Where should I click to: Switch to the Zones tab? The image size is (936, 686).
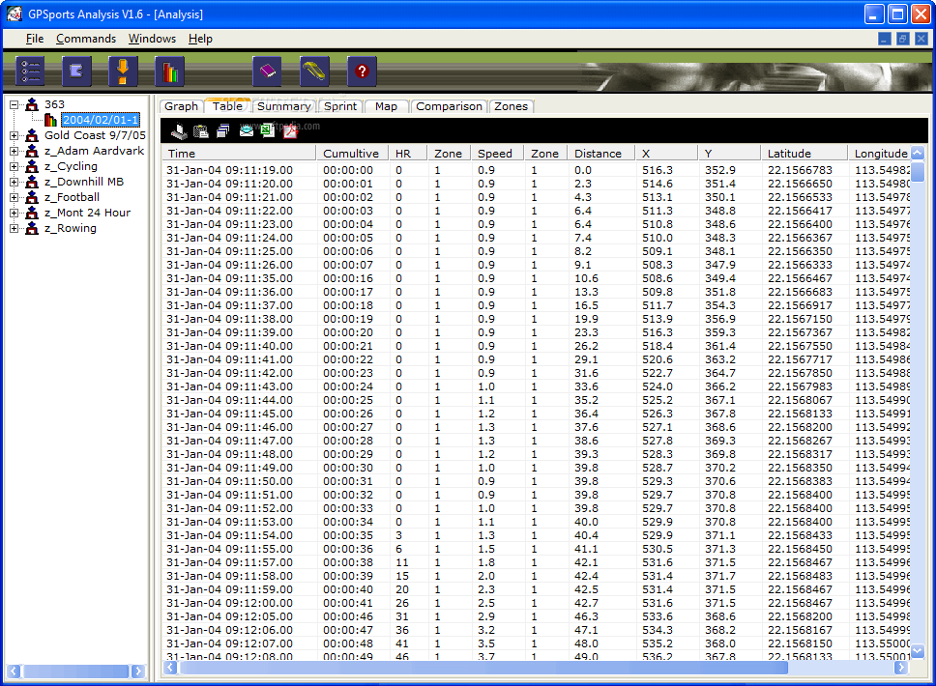click(x=511, y=106)
